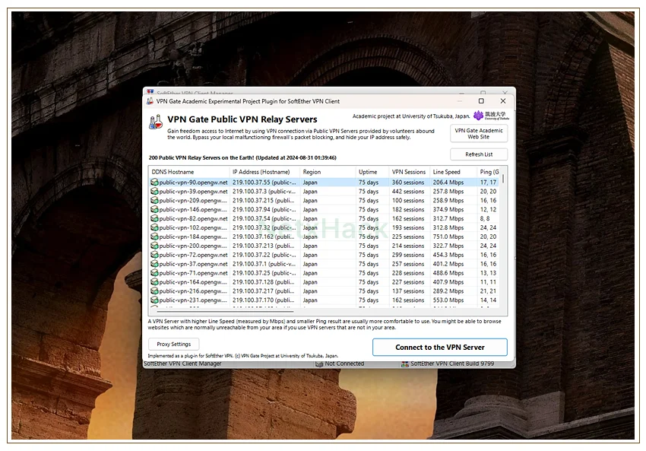Sort by VPN Sessions column header
This screenshot has height=451, width=646.
click(x=409, y=172)
